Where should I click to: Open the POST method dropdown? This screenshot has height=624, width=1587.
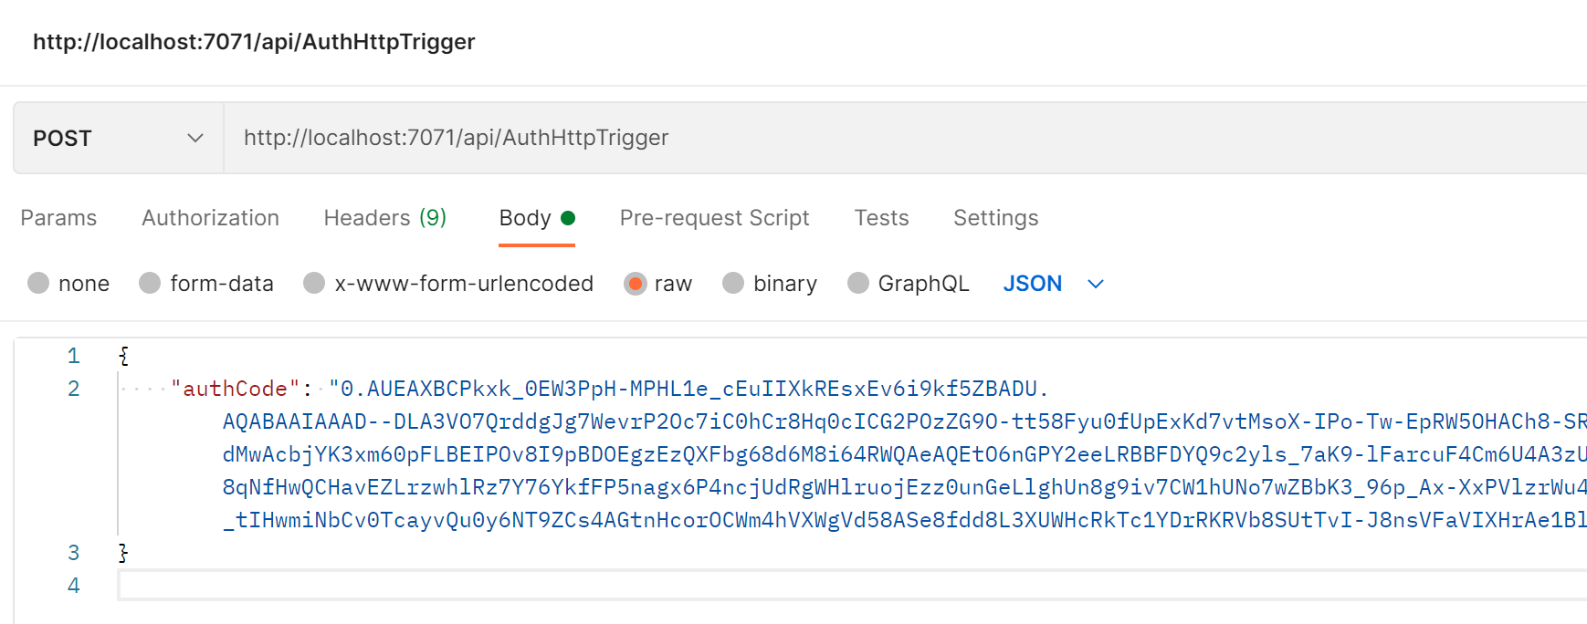[117, 139]
